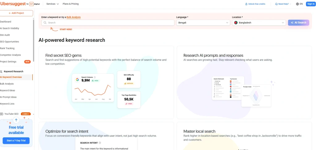316x150 pixels.
Task: Click Keyword Research section header
Action: [x=14, y=72]
